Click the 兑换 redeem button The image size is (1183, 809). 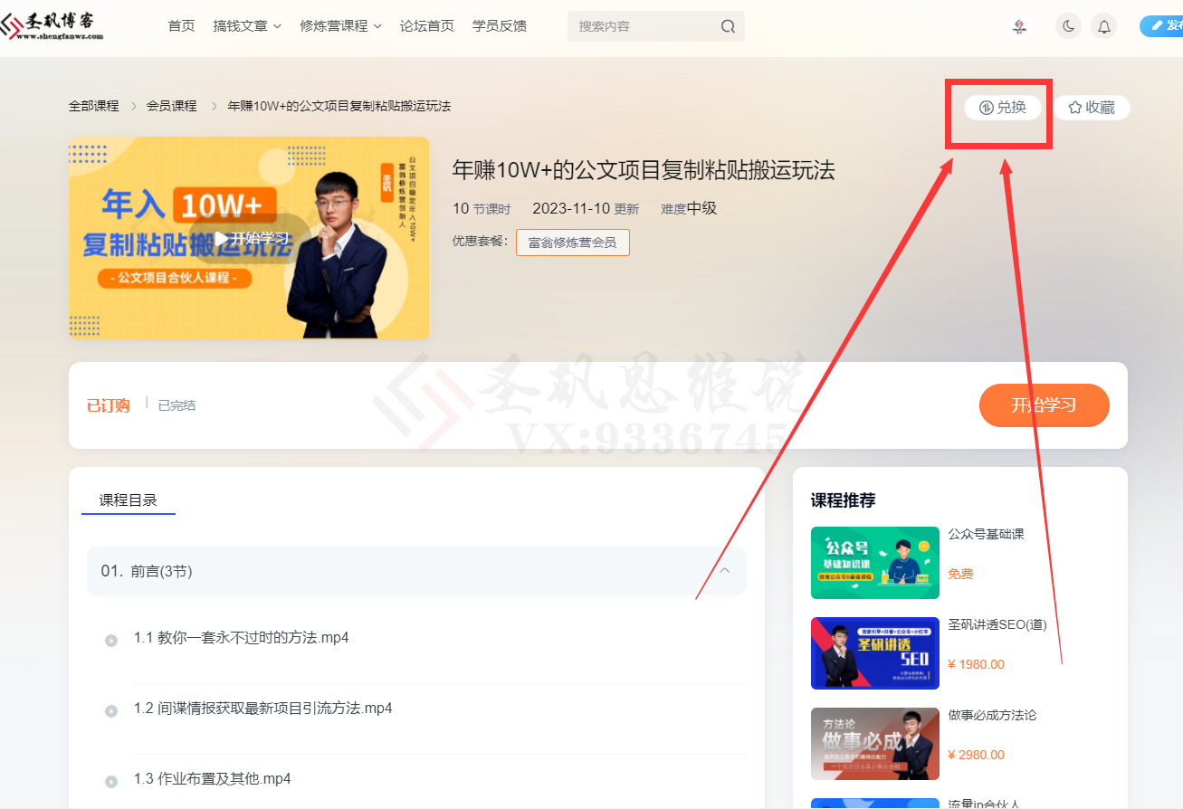1003,108
